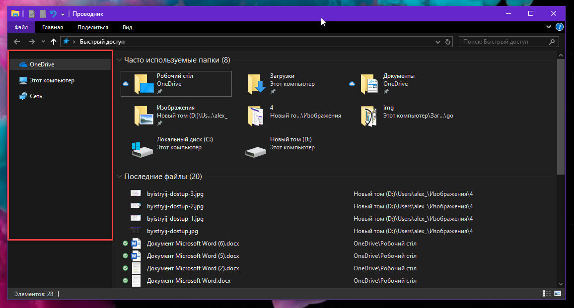Select Документ Microsoft Word.docx

[189, 281]
